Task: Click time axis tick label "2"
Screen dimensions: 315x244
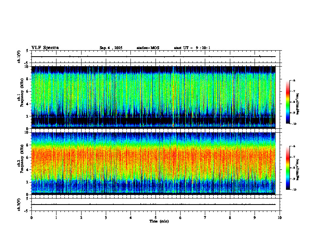Action: coord(81,218)
